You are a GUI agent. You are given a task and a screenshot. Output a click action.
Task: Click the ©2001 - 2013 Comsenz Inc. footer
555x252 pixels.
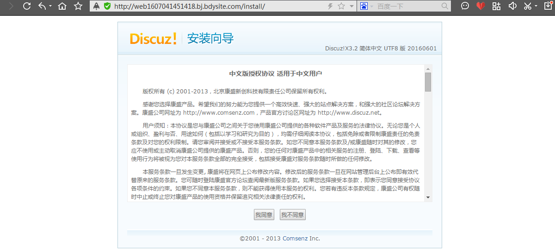(280, 239)
